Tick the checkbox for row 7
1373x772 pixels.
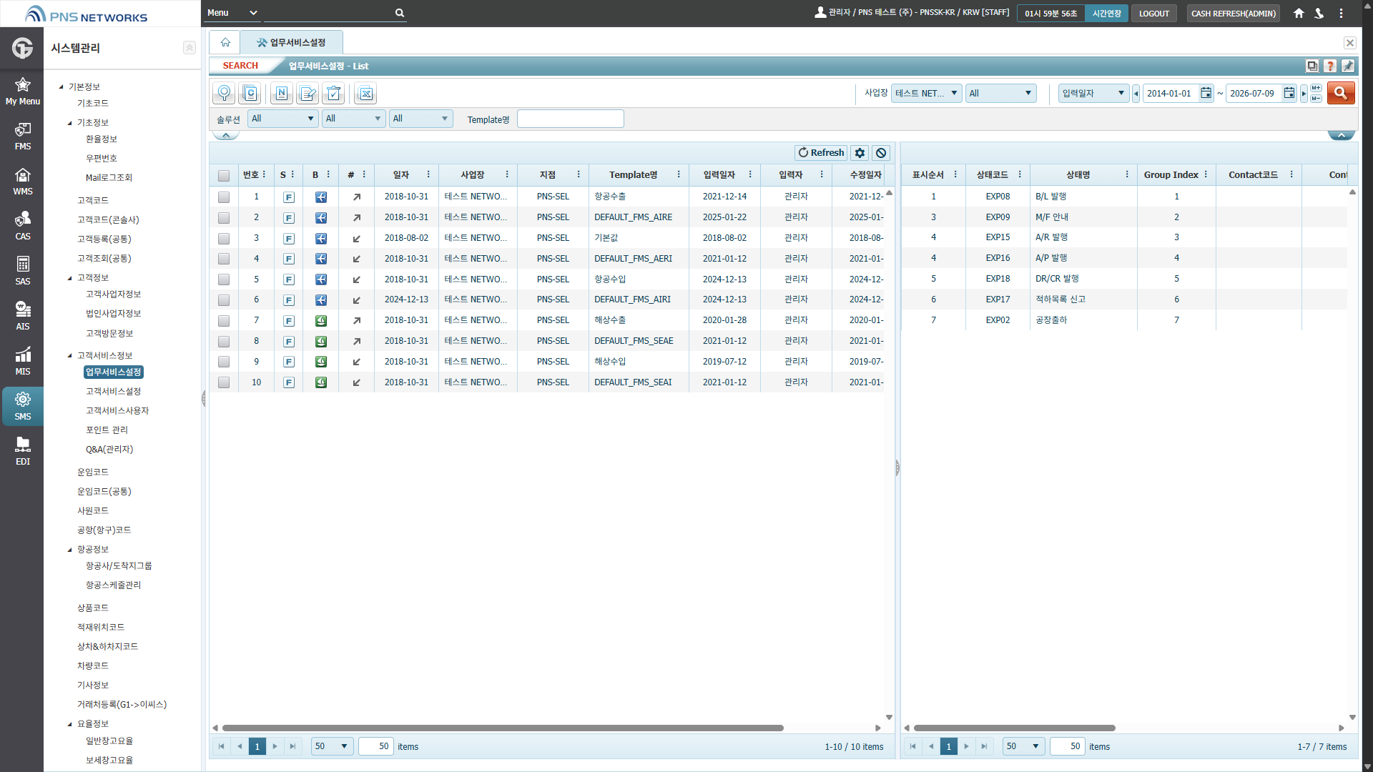tap(224, 321)
